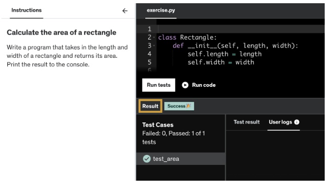Open the Result tab
327x183 pixels.
[x=150, y=106]
